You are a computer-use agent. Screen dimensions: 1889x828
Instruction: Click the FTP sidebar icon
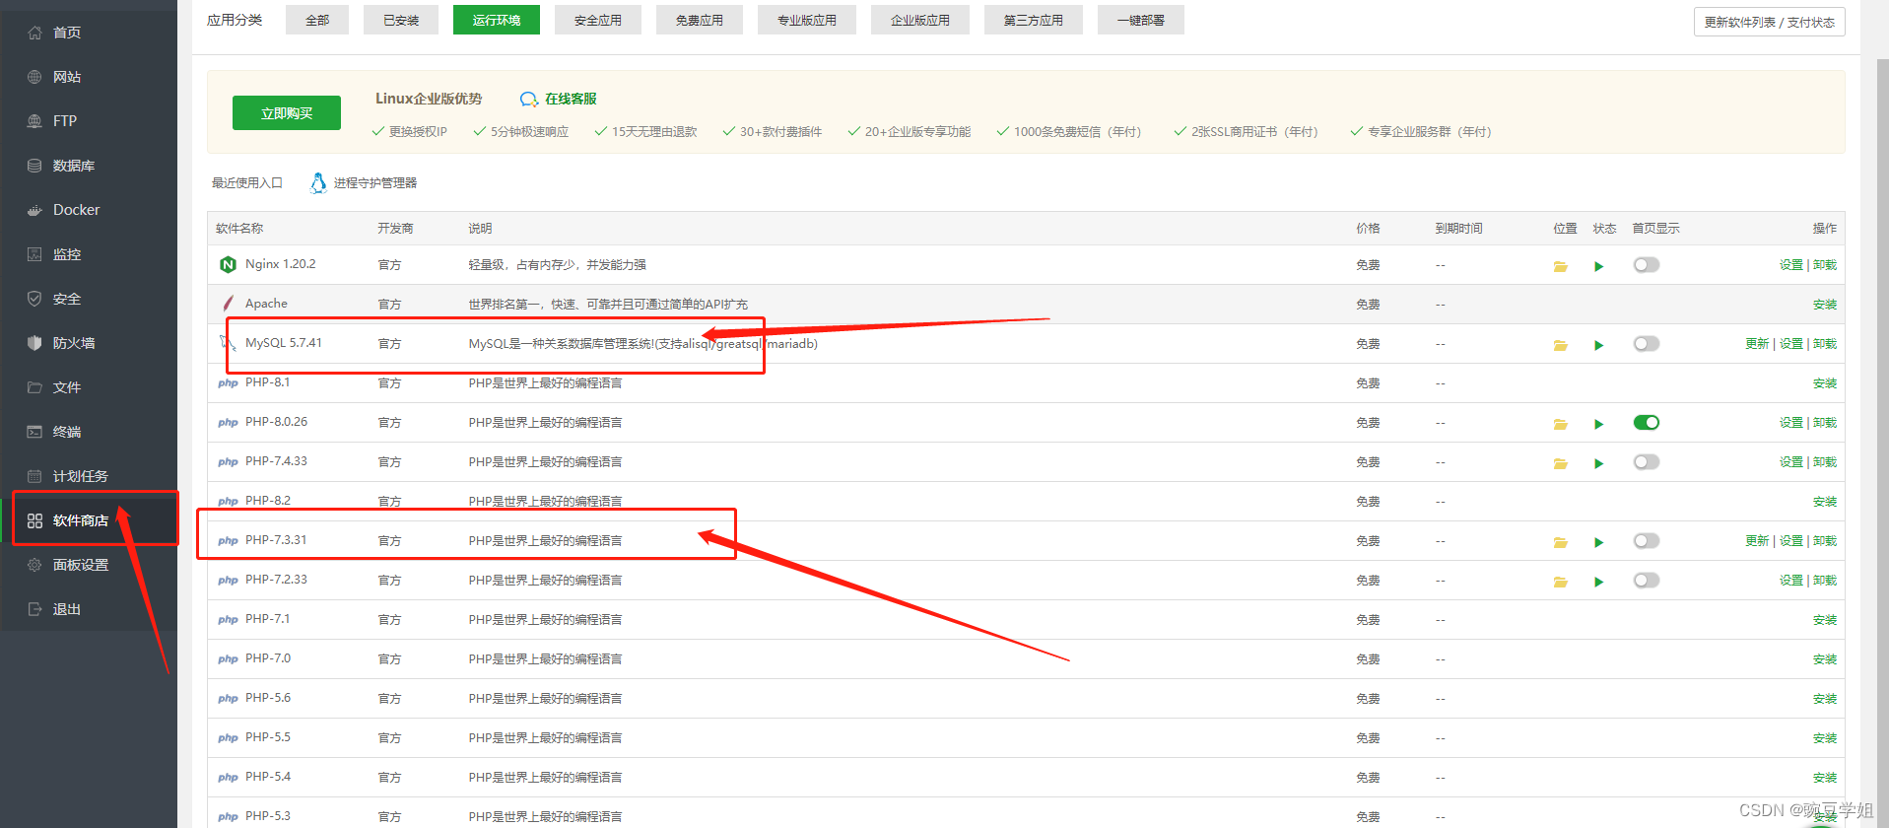34,121
